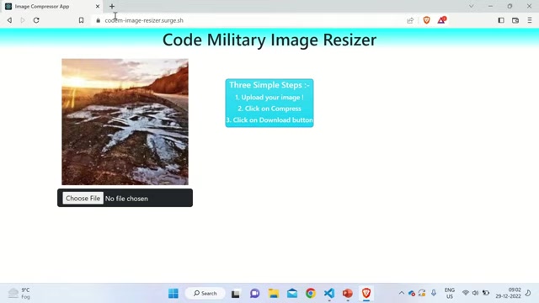
Task: Open the Brave Rewards triangle icon
Action: (441, 20)
